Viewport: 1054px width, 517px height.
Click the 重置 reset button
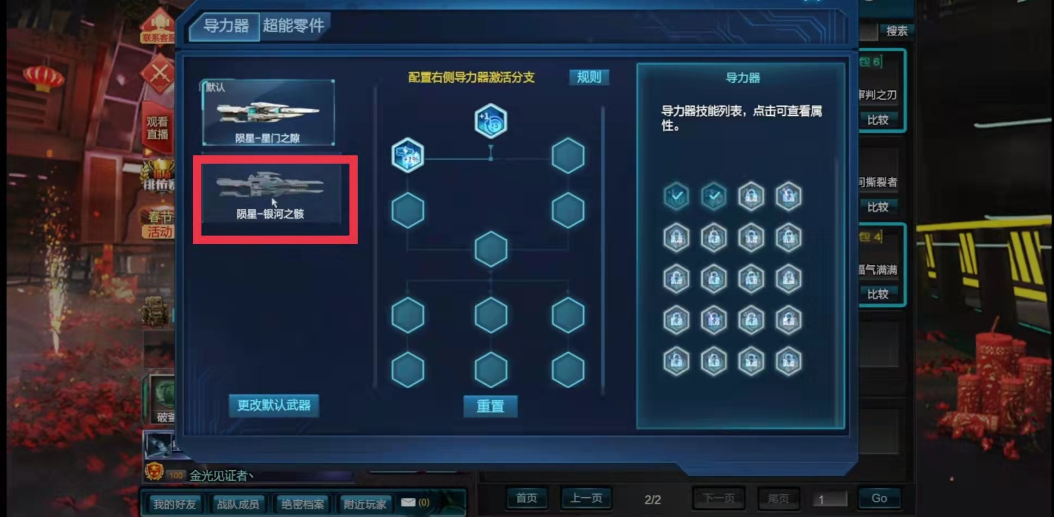point(490,406)
